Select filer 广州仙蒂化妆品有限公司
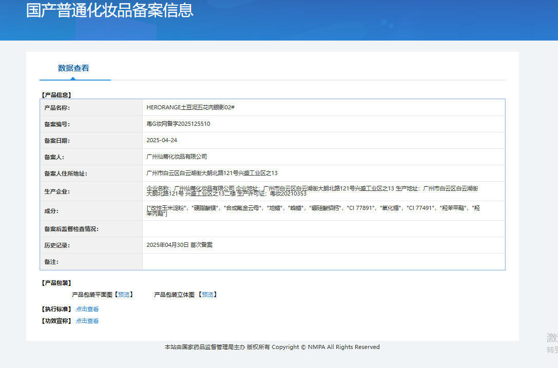This screenshot has width=558, height=368. pyautogui.click(x=177, y=157)
